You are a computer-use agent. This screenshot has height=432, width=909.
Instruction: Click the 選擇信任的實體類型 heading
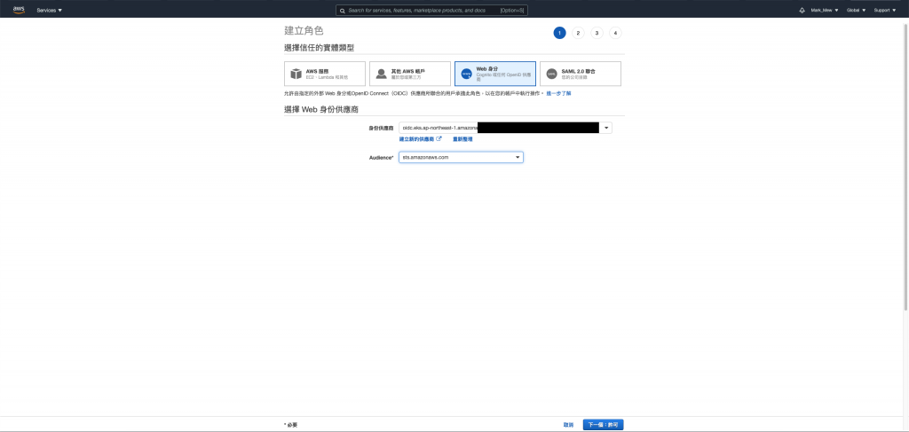pos(319,48)
